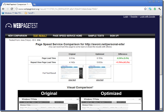The width and height of the screenshot is (164, 112).
Task: Go to PAGE SPEED SERVICE HOME
Action: pyautogui.click(x=67, y=36)
